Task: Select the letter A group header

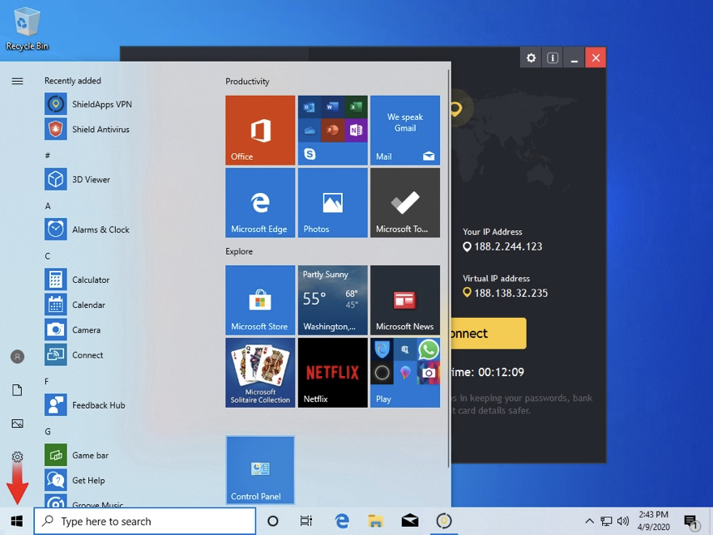Action: pos(48,206)
